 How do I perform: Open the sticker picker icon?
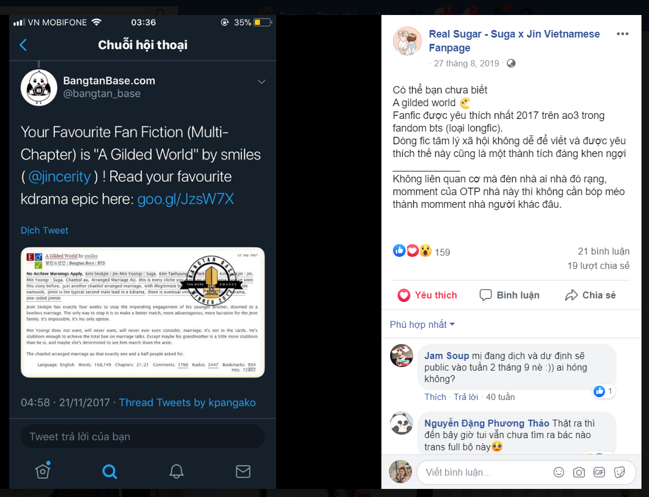point(620,472)
